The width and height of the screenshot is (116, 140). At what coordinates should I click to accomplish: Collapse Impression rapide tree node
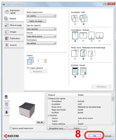tap(49, 98)
